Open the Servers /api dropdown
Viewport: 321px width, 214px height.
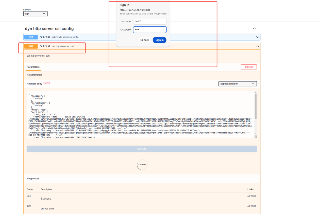[x=35, y=14]
